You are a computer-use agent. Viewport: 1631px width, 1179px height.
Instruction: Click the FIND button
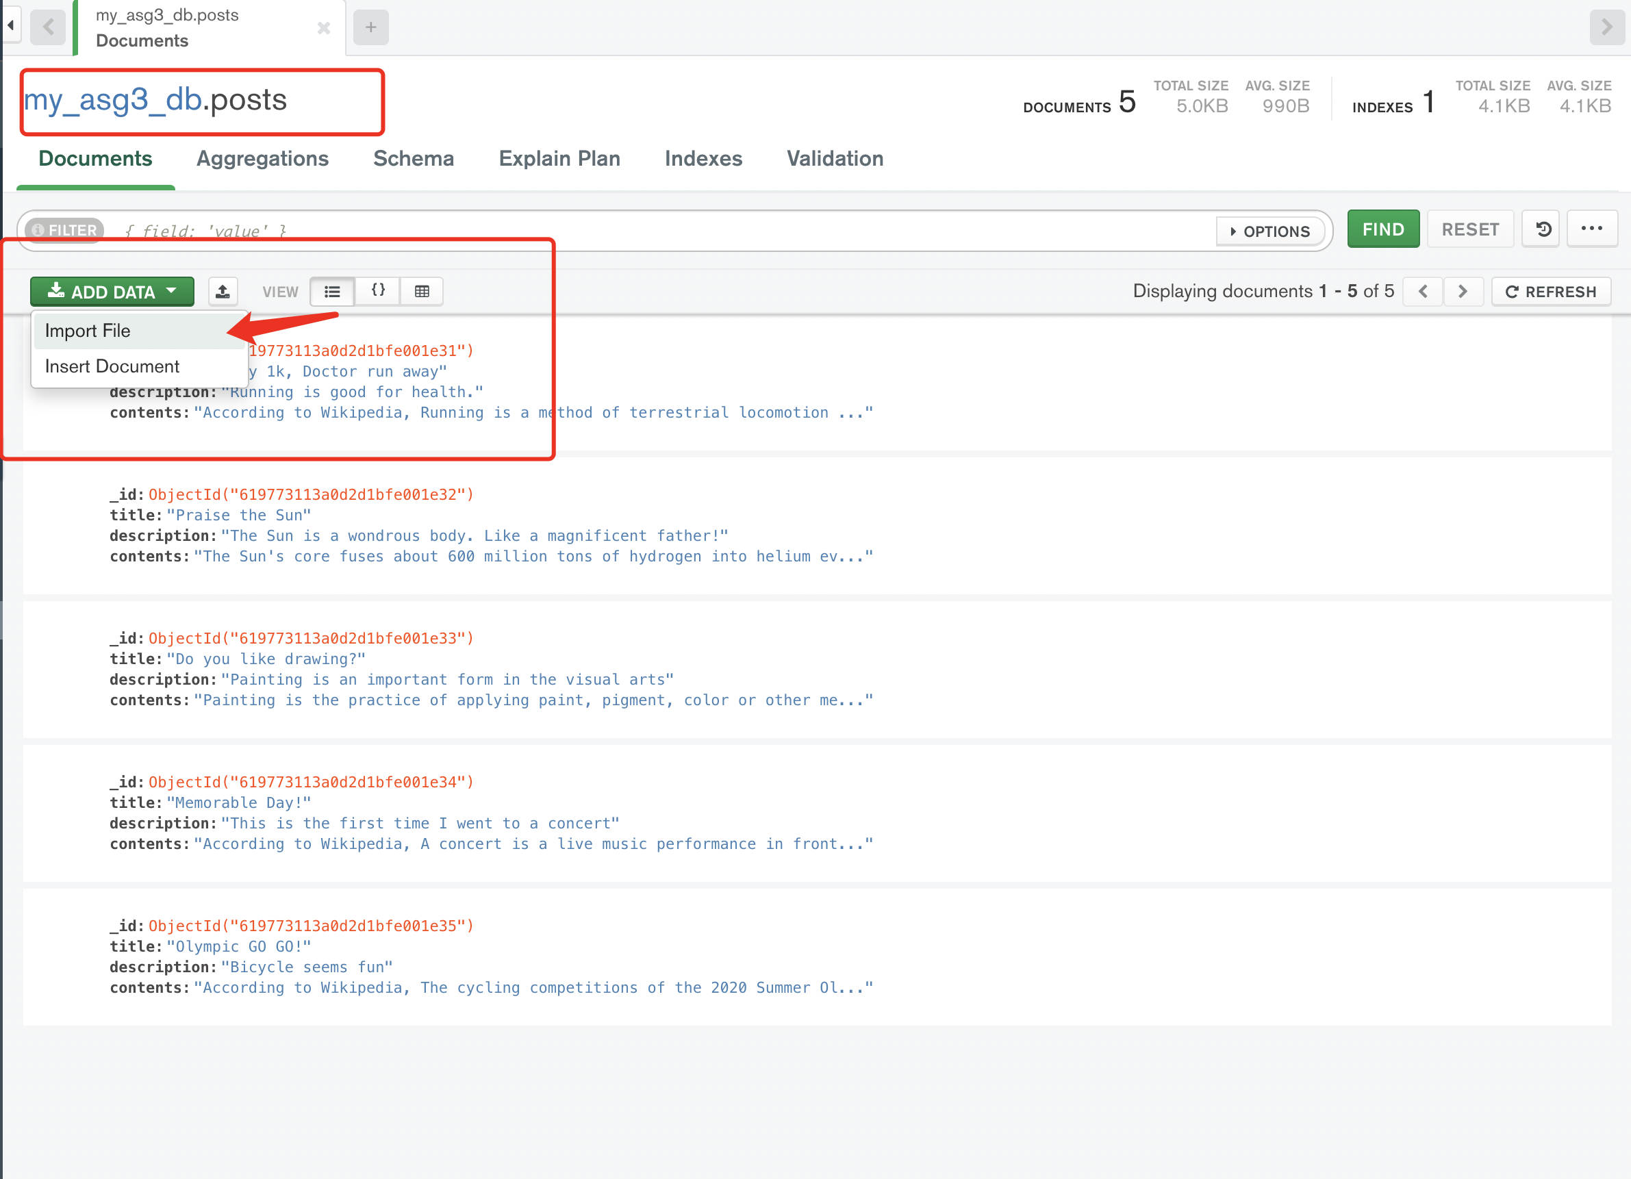point(1383,229)
